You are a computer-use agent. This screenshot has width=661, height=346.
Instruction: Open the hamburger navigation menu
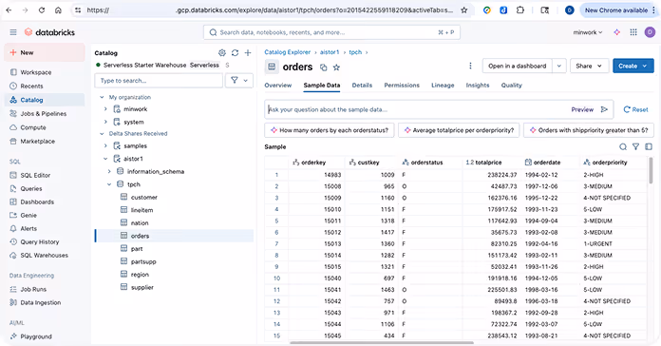pyautogui.click(x=13, y=32)
